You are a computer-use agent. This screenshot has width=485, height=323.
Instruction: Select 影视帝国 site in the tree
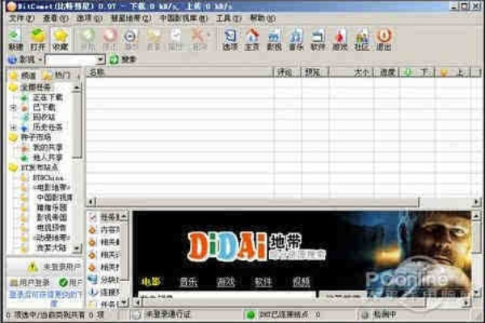point(52,217)
